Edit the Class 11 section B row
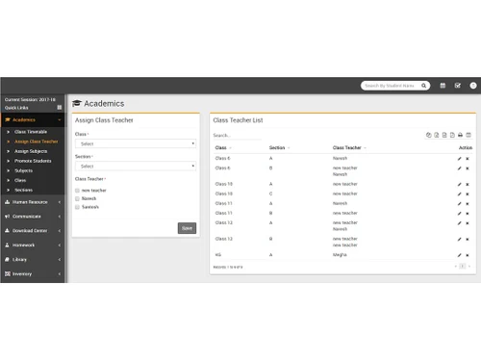 [459, 213]
